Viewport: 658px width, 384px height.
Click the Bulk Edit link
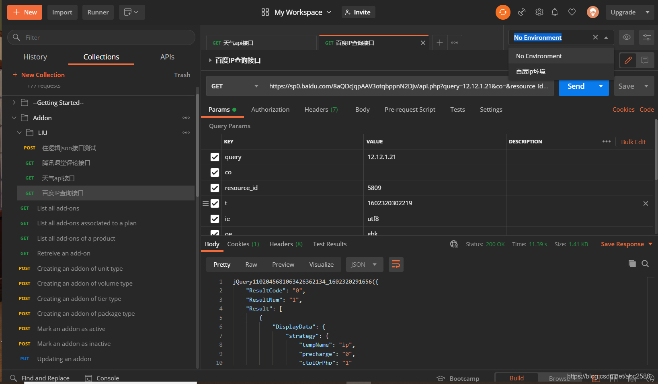633,142
